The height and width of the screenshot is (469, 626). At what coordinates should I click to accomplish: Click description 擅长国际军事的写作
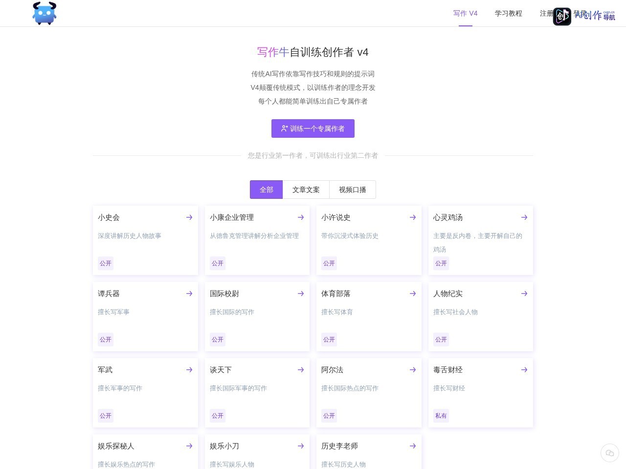(238, 388)
